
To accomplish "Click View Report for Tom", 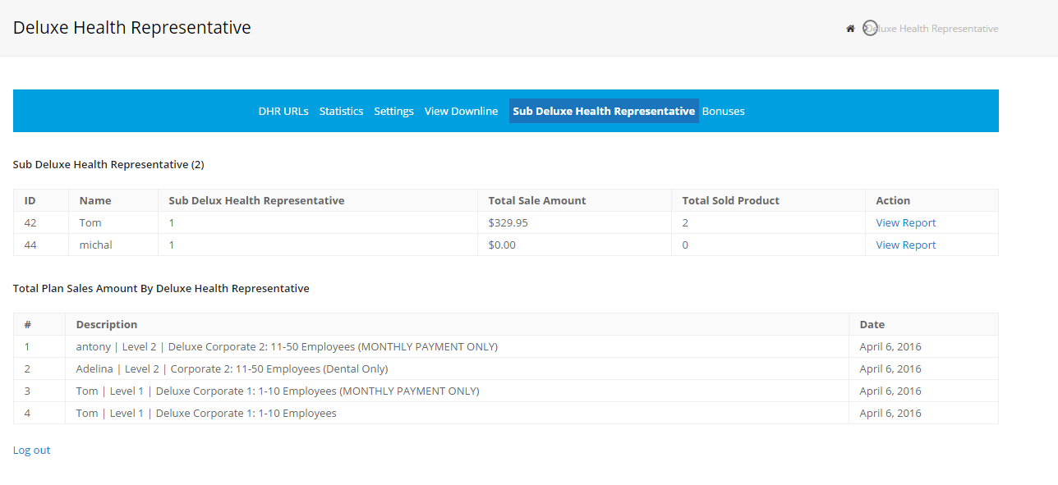I will pos(905,223).
